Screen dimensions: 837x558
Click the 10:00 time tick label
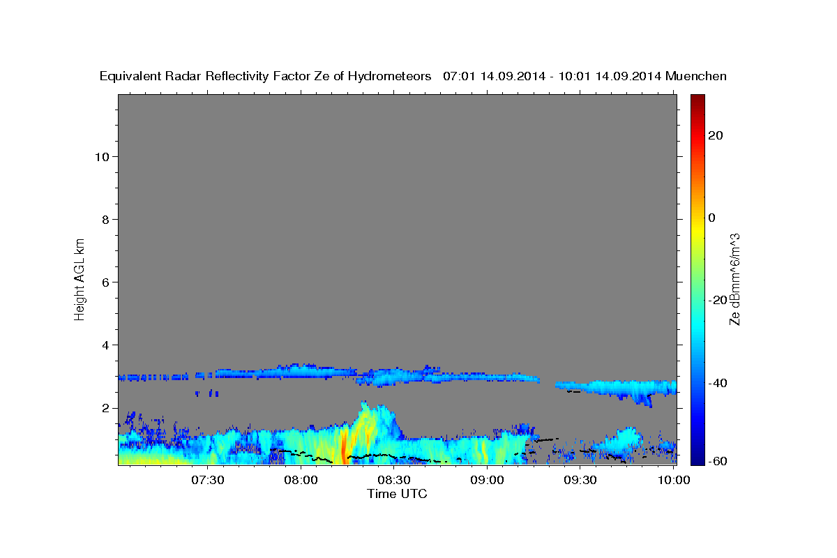pos(672,480)
